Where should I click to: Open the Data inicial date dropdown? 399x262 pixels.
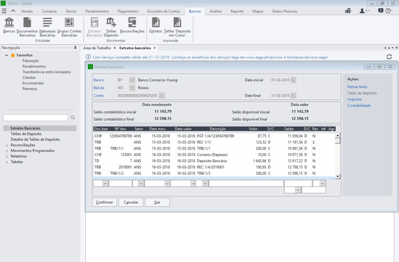(294, 80)
